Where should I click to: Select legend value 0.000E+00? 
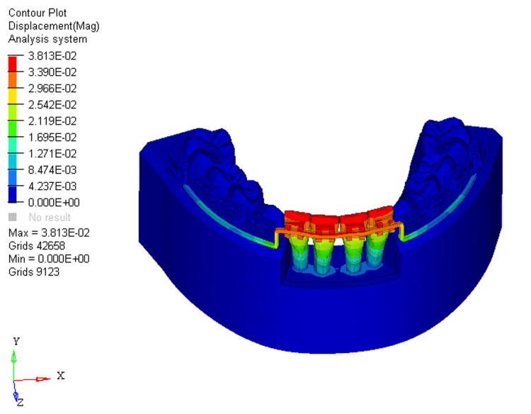(54, 203)
